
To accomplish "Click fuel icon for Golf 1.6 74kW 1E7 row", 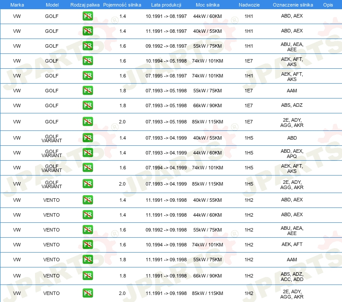I will pyautogui.click(x=87, y=61).
